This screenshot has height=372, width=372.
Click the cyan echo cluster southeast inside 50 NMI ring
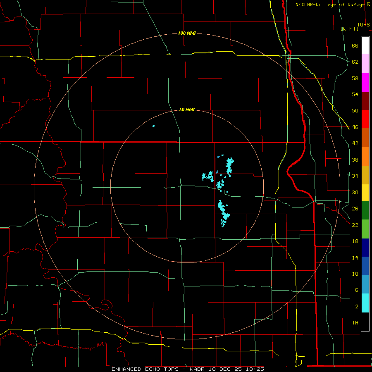(224, 214)
